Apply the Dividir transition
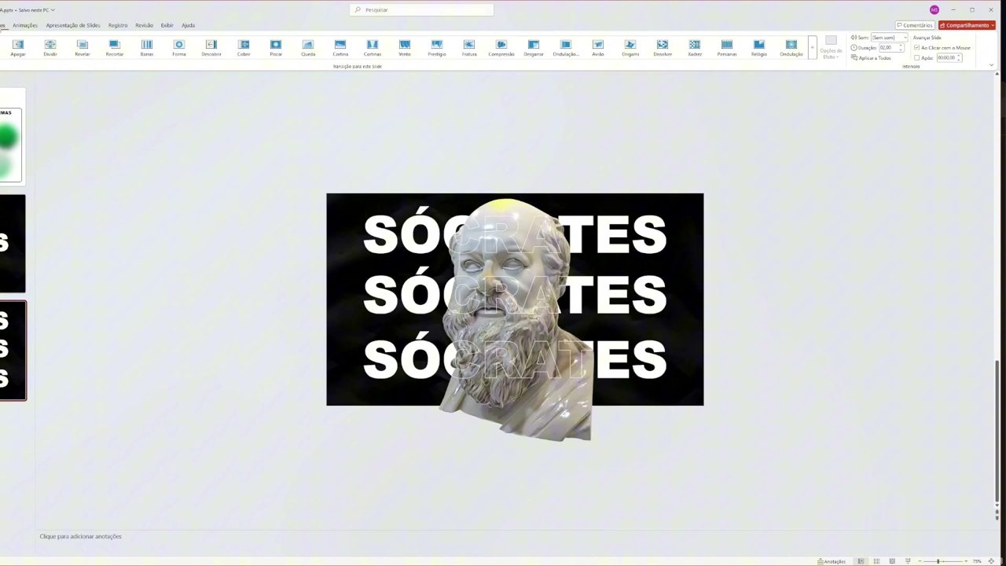The width and height of the screenshot is (1006, 566). click(x=50, y=48)
